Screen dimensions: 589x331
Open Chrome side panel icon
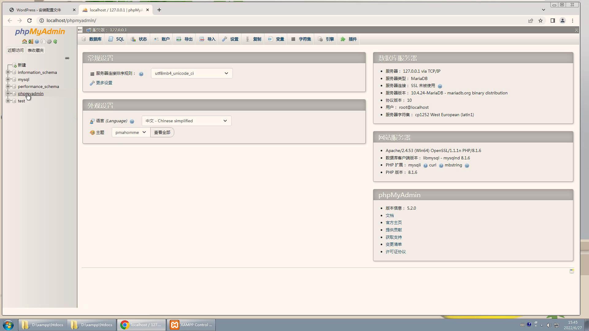tap(552, 21)
